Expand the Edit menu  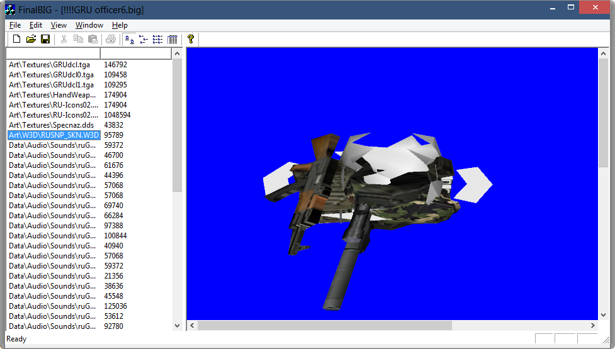(x=36, y=25)
